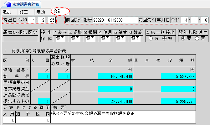
Task: Click the 6 斡旋 column header
Action: (136, 33)
